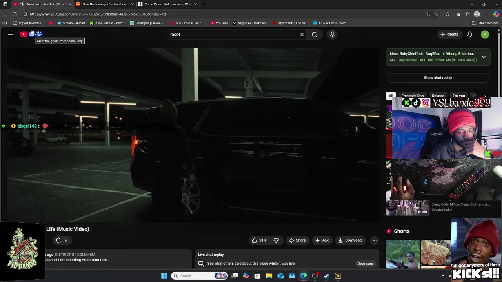Download the video

click(x=350, y=240)
